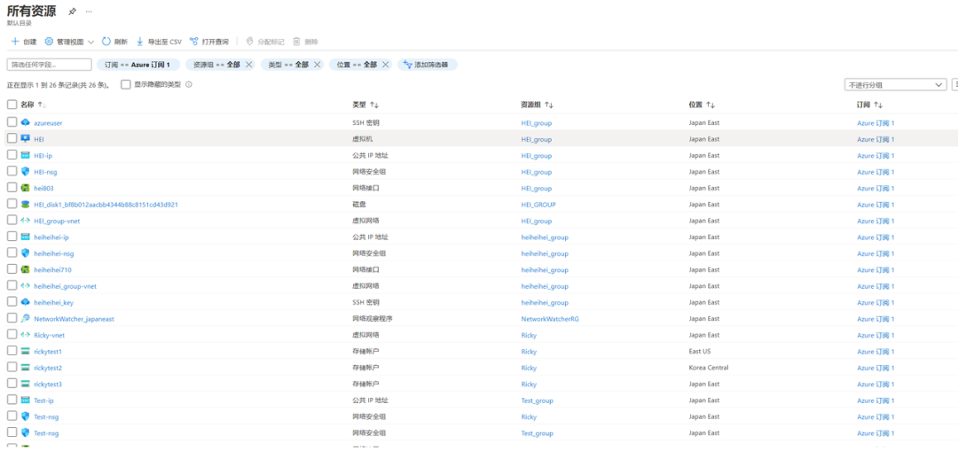Click 打开查询 open query button
The image size is (958, 451).
209,42
